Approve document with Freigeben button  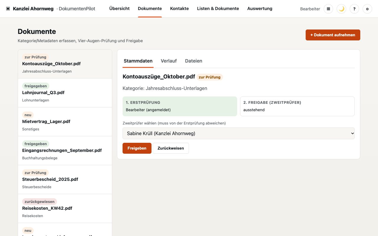point(137,148)
